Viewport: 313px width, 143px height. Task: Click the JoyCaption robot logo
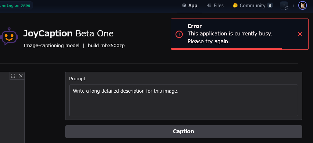(8, 36)
